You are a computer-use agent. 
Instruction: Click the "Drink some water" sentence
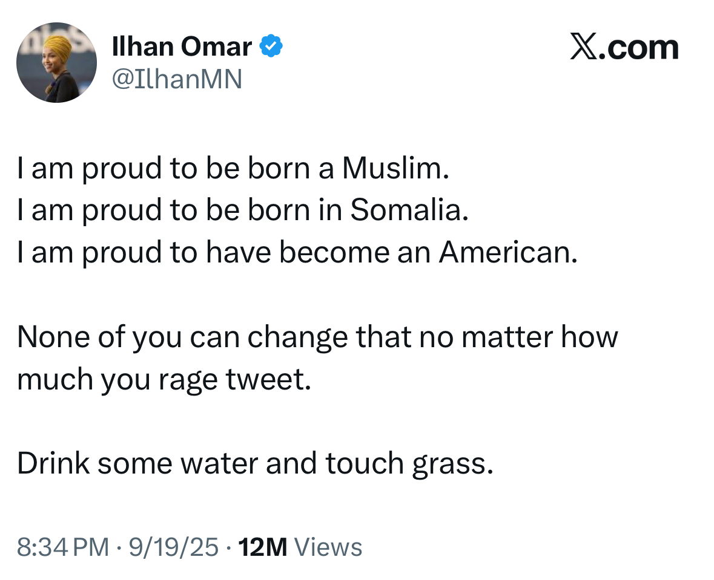[255, 464]
